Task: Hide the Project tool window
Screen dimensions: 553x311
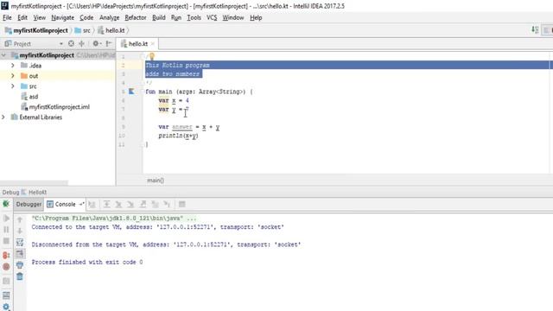Action: (x=109, y=44)
